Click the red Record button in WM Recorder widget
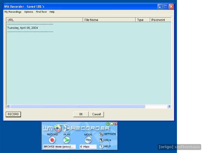This screenshot has width=204, height=153. point(52,140)
